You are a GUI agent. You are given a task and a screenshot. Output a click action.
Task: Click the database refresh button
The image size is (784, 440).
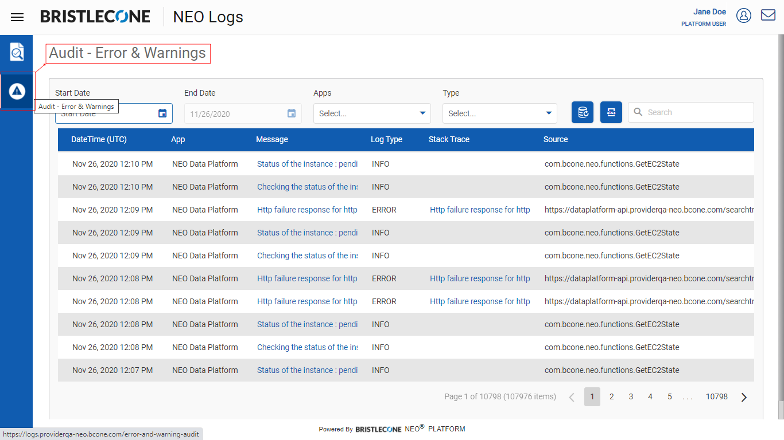583,112
